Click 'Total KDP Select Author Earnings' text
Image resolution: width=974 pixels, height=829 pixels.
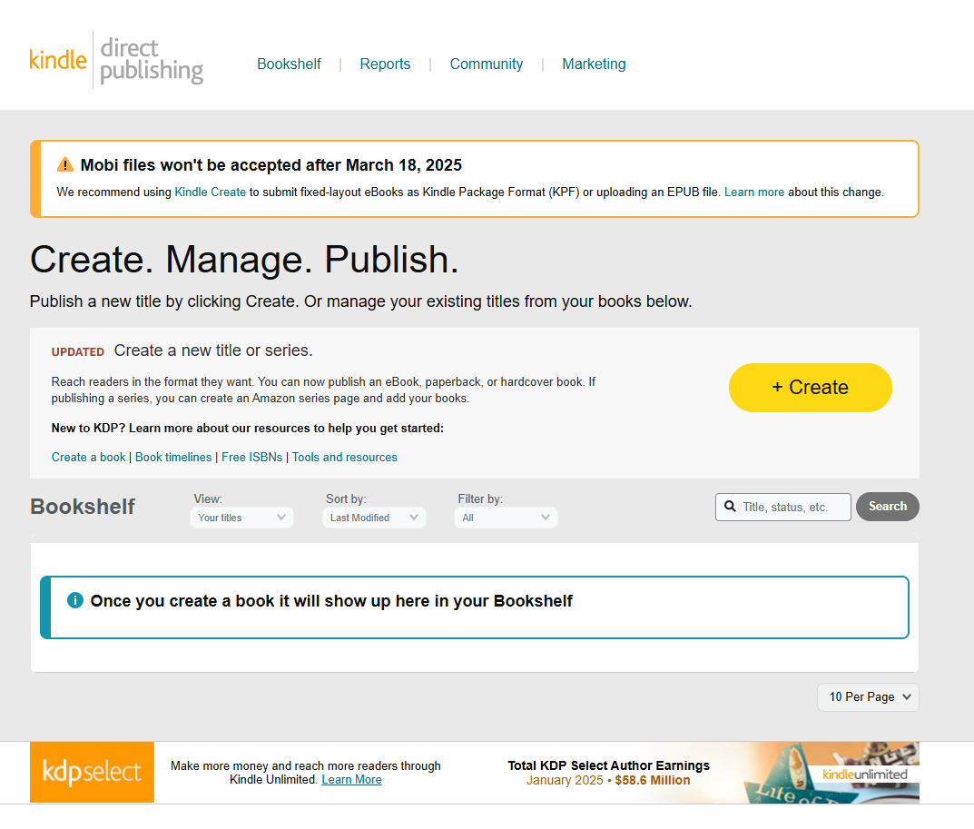609,765
